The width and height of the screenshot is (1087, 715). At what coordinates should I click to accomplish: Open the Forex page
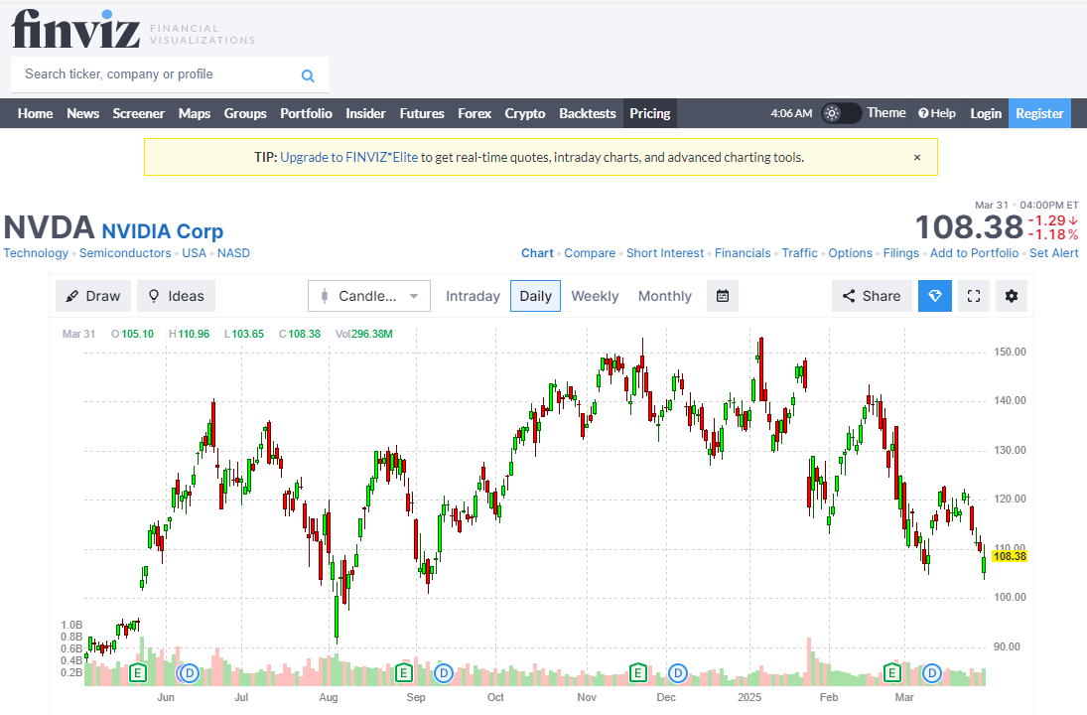click(x=475, y=113)
